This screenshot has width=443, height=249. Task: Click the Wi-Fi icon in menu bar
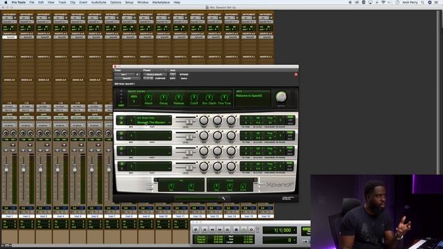[383, 2]
